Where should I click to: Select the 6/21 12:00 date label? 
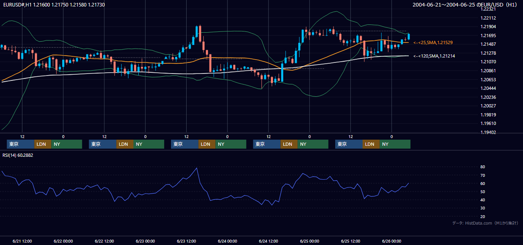pyautogui.click(x=22, y=241)
